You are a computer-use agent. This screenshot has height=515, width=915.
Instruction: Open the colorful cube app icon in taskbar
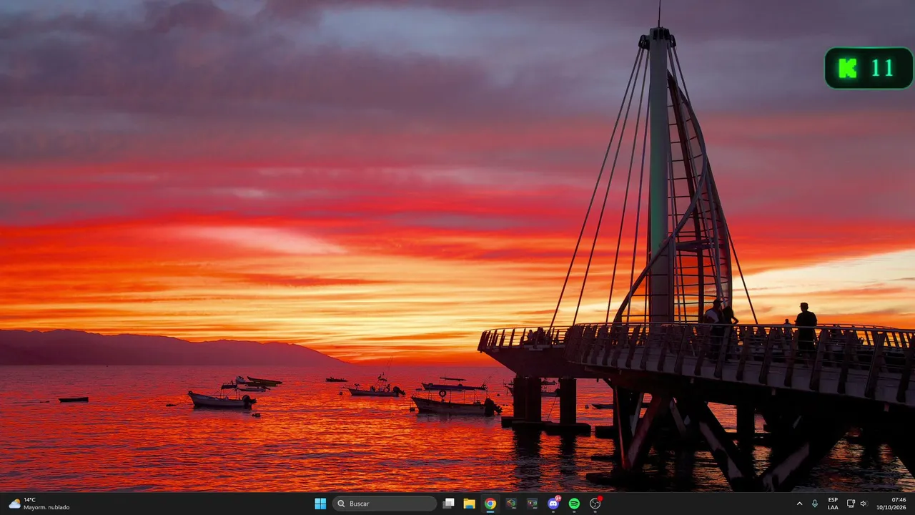tap(511, 504)
